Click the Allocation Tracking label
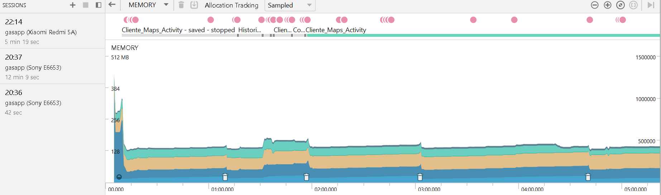Screen dimensions: 661x195 point(231,5)
